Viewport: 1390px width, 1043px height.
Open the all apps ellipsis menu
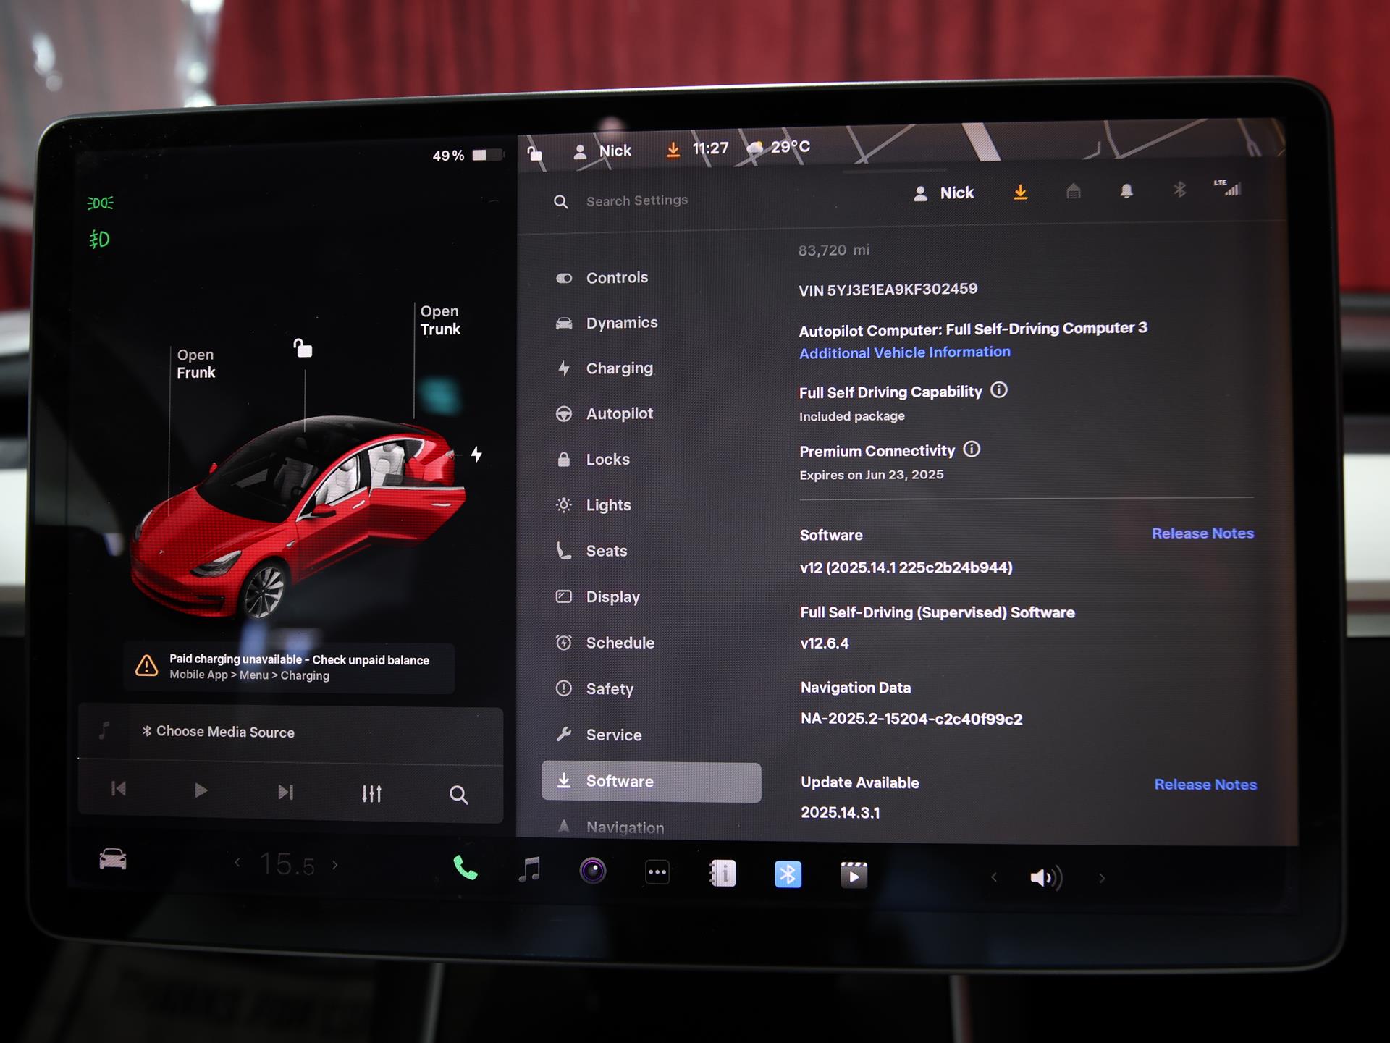pos(657,872)
